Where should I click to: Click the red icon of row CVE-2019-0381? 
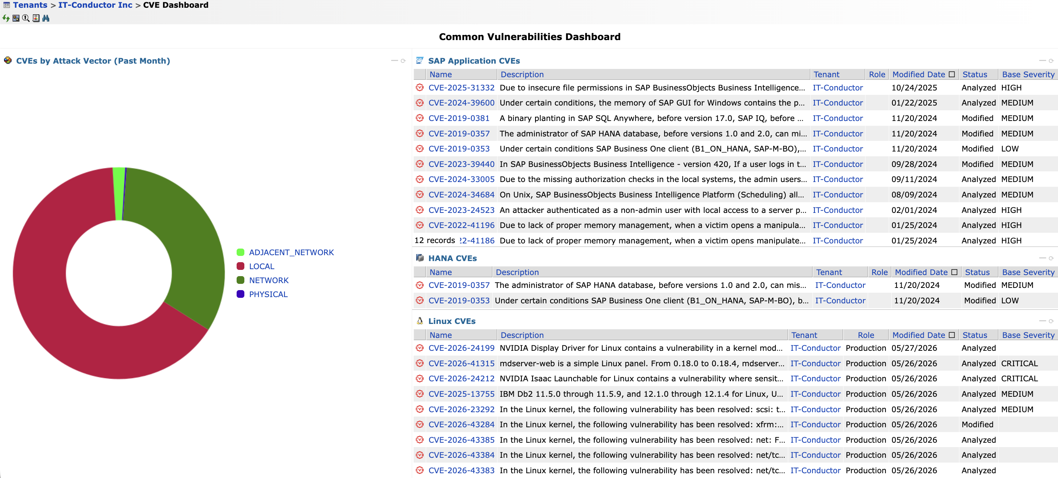pos(420,118)
